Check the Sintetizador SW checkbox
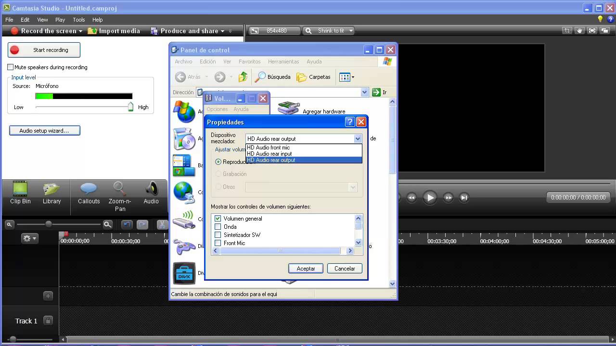 click(x=218, y=235)
